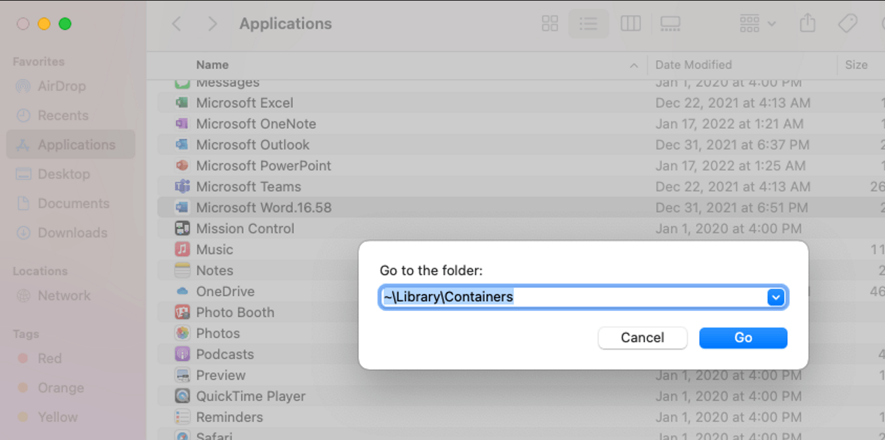Screen dimensions: 885x440
Task: Click Cancel in the Go to folder dialog
Action: click(642, 338)
